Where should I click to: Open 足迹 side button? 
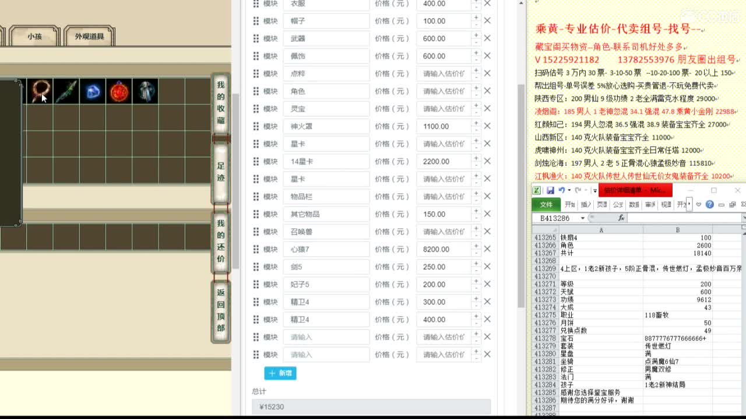click(x=221, y=172)
